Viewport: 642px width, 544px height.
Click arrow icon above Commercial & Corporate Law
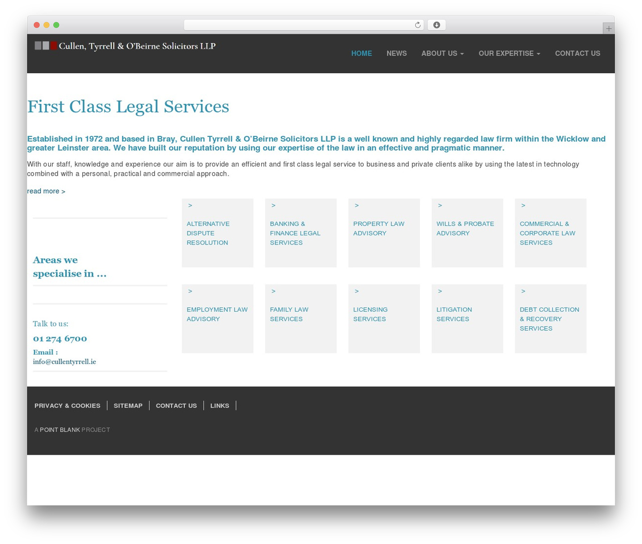pyautogui.click(x=523, y=205)
